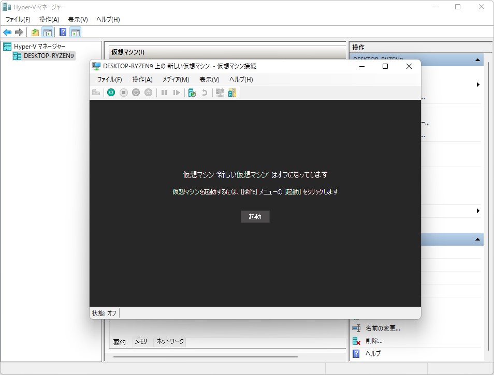Minimize the VM connection window
This screenshot has width=494, height=375.
(362, 66)
